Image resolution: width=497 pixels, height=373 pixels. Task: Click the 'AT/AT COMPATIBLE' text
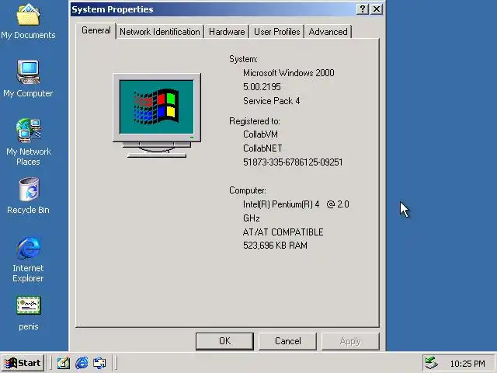[283, 232]
